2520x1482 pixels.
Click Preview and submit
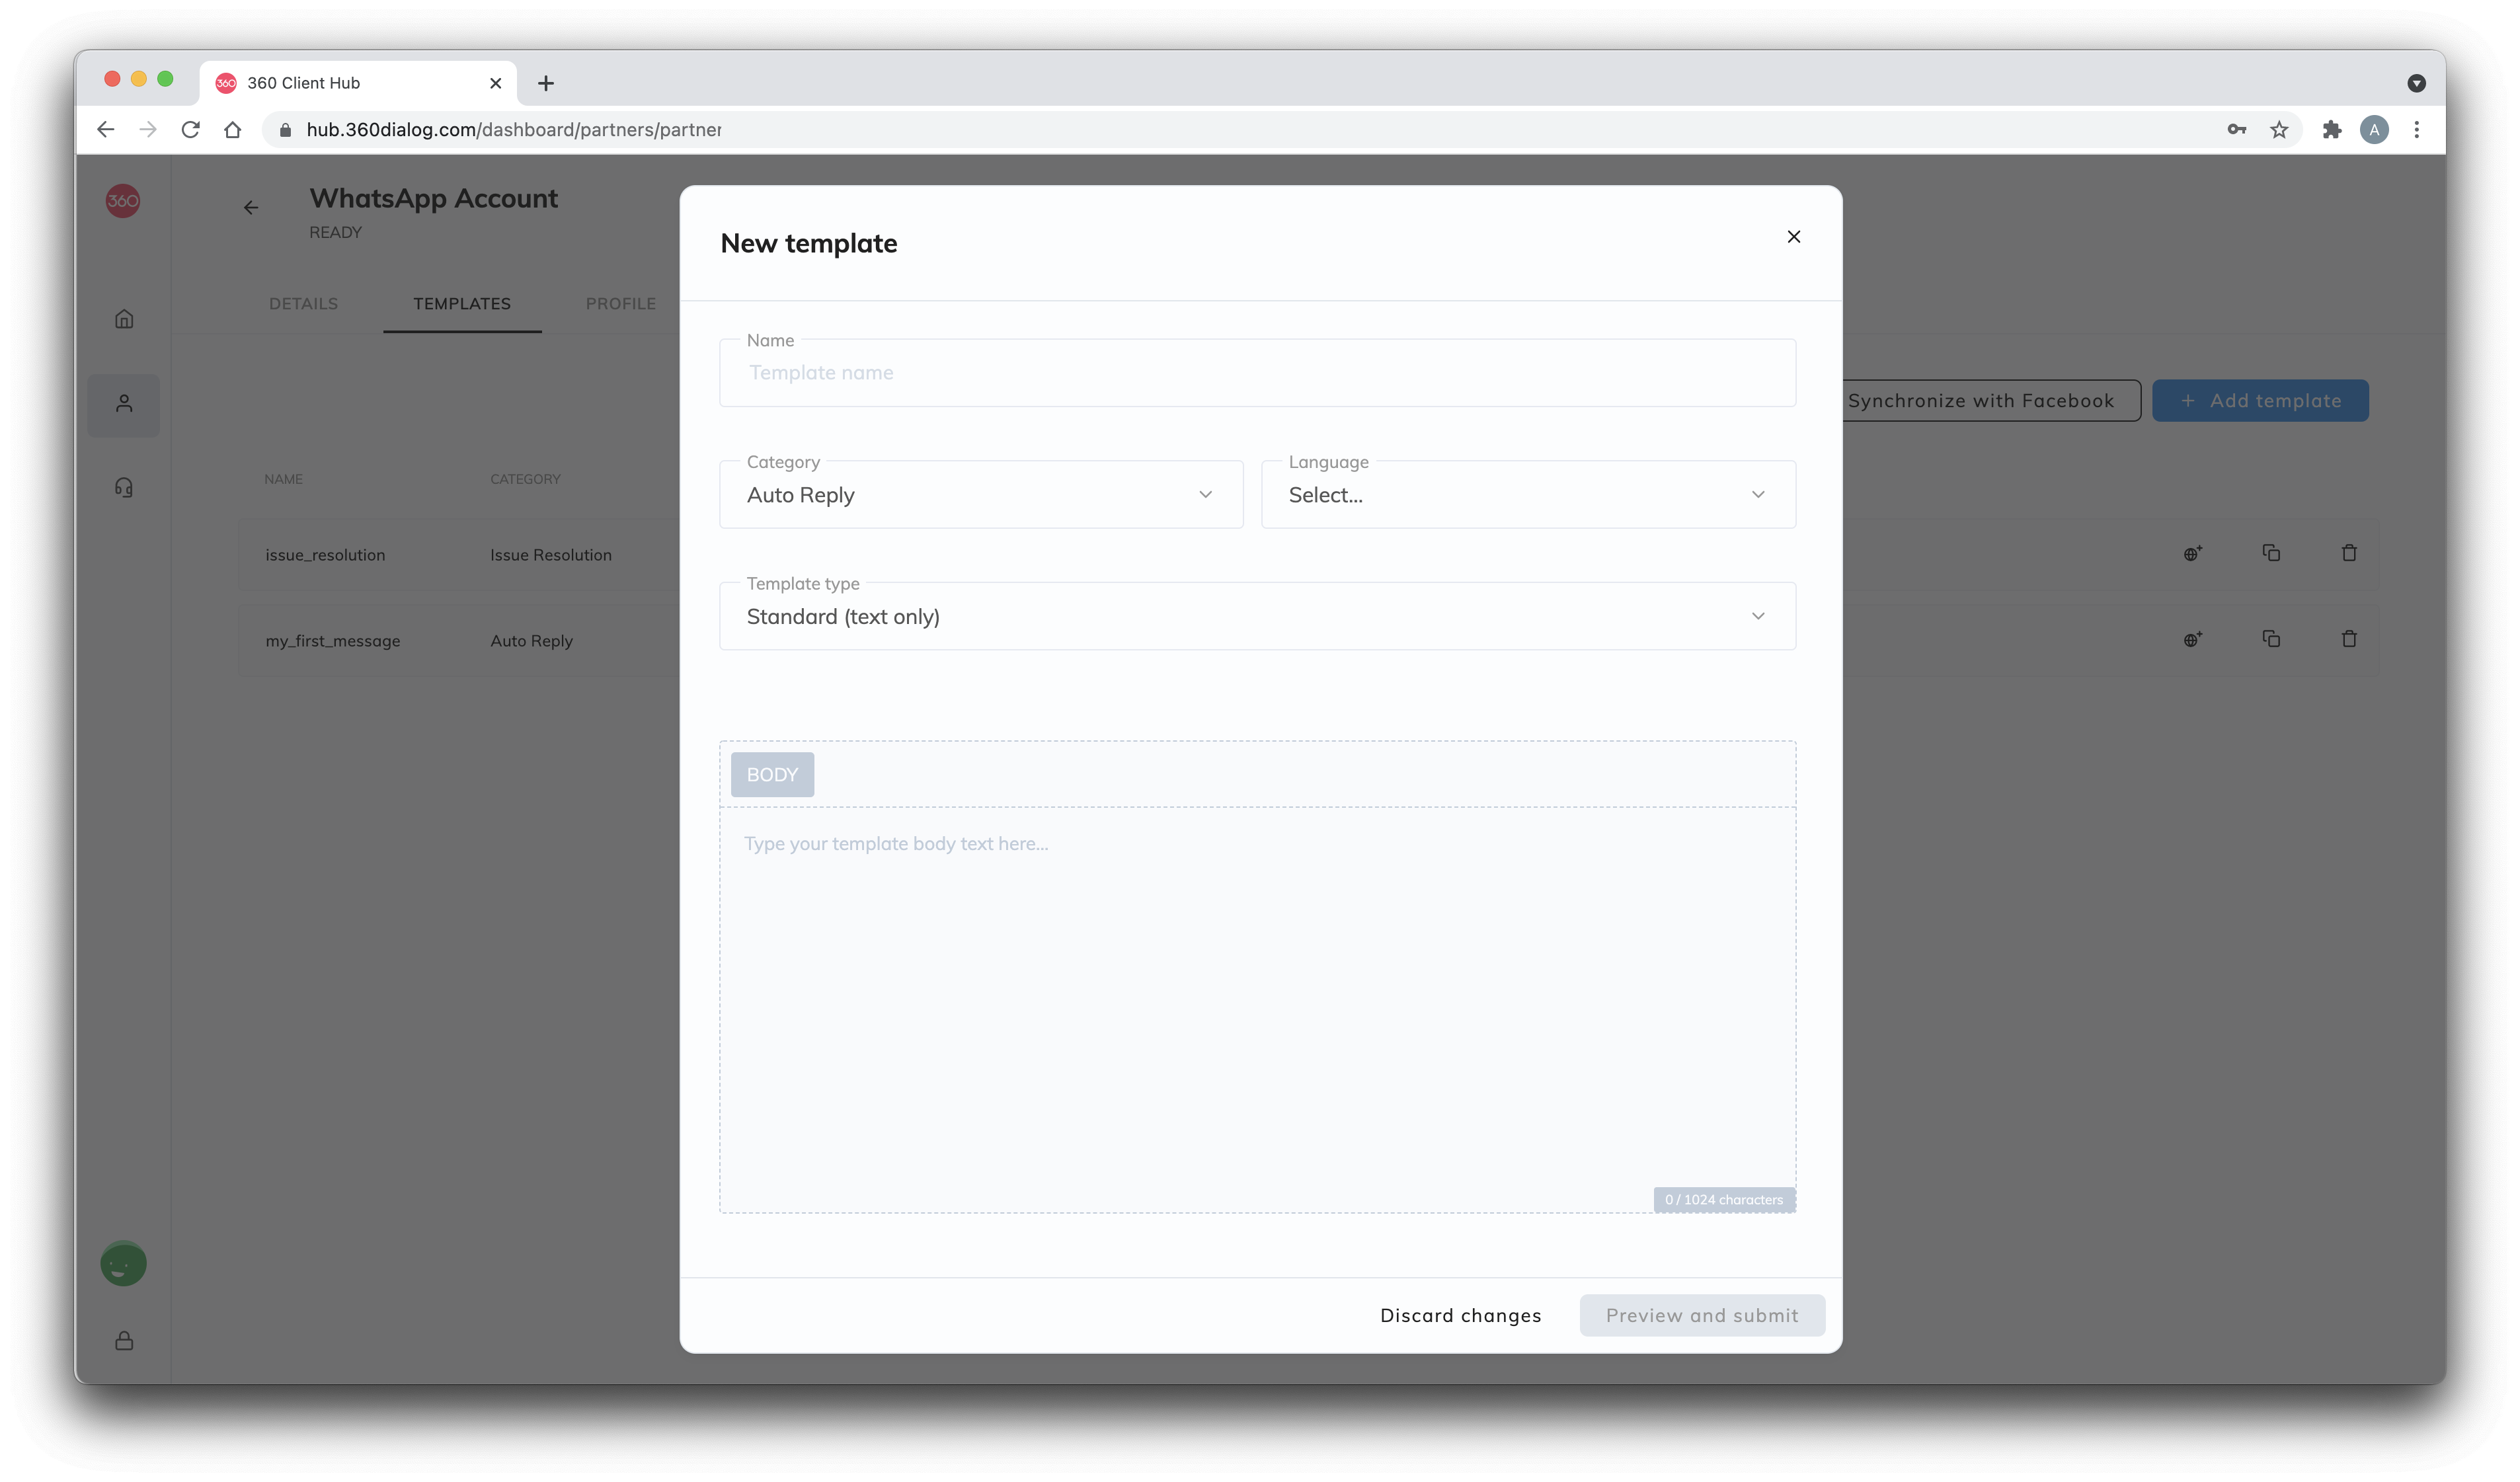point(1702,1316)
